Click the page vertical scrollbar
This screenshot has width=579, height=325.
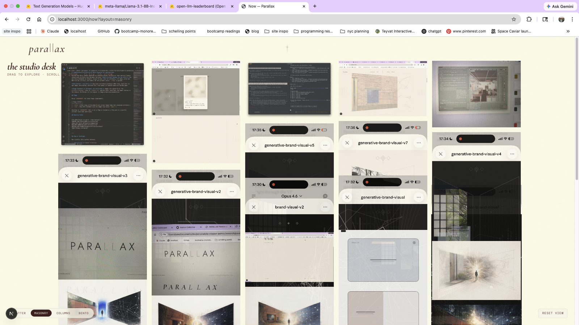point(576,144)
